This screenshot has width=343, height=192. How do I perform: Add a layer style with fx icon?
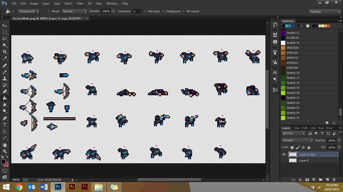pyautogui.click(x=300, y=180)
